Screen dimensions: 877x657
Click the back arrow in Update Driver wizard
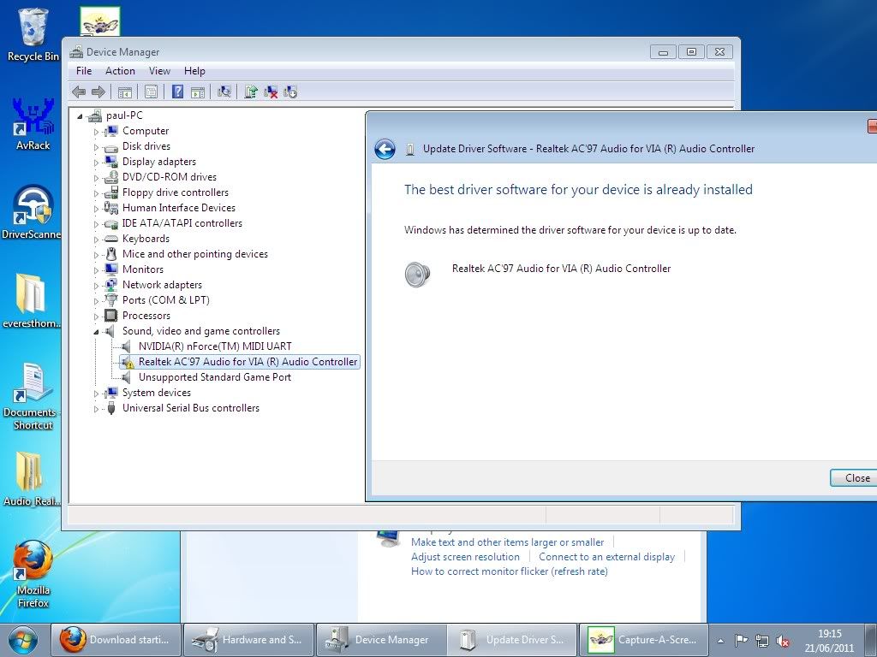click(385, 150)
